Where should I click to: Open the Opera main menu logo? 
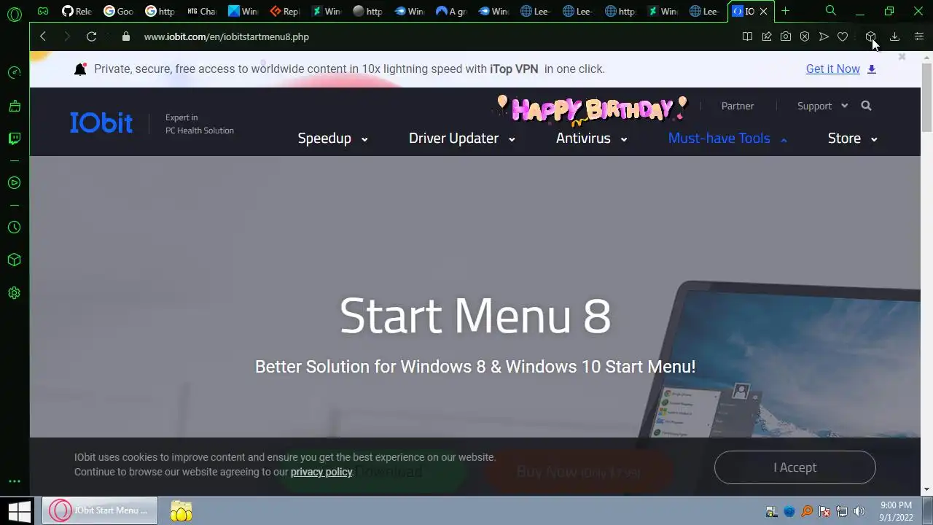[x=14, y=14]
